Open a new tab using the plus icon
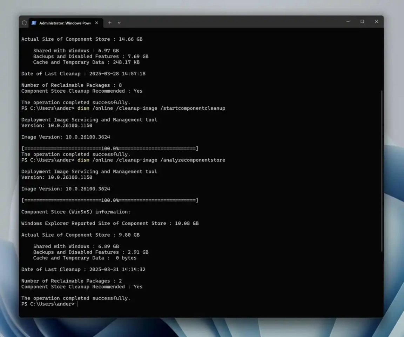 click(x=110, y=22)
